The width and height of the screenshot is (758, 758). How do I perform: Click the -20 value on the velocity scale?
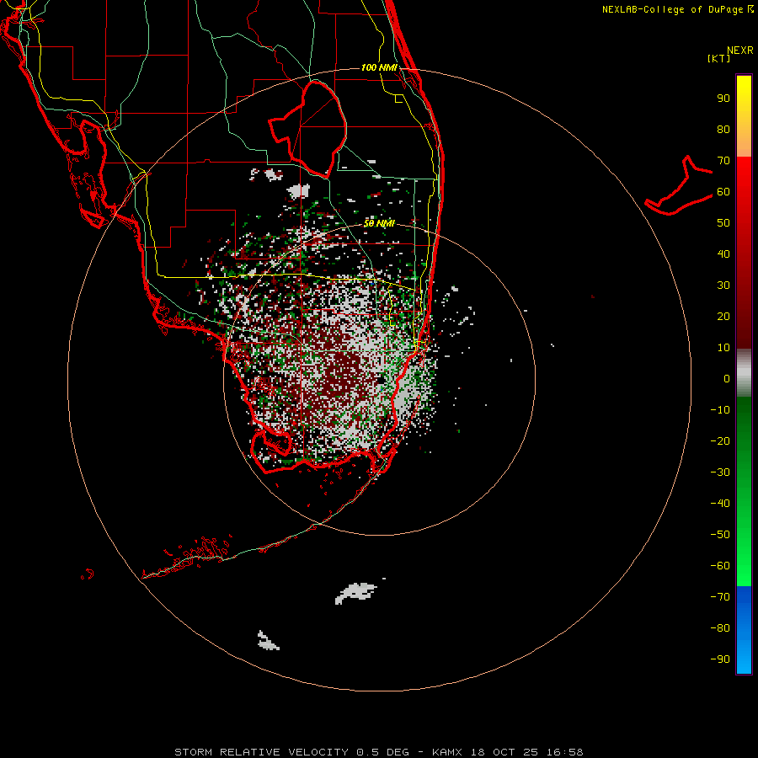pos(720,441)
